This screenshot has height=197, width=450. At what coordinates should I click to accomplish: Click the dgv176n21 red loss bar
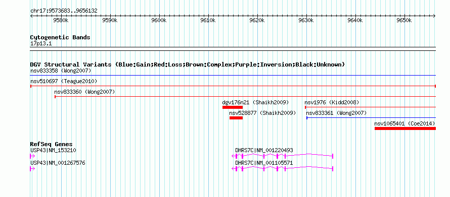point(233,107)
